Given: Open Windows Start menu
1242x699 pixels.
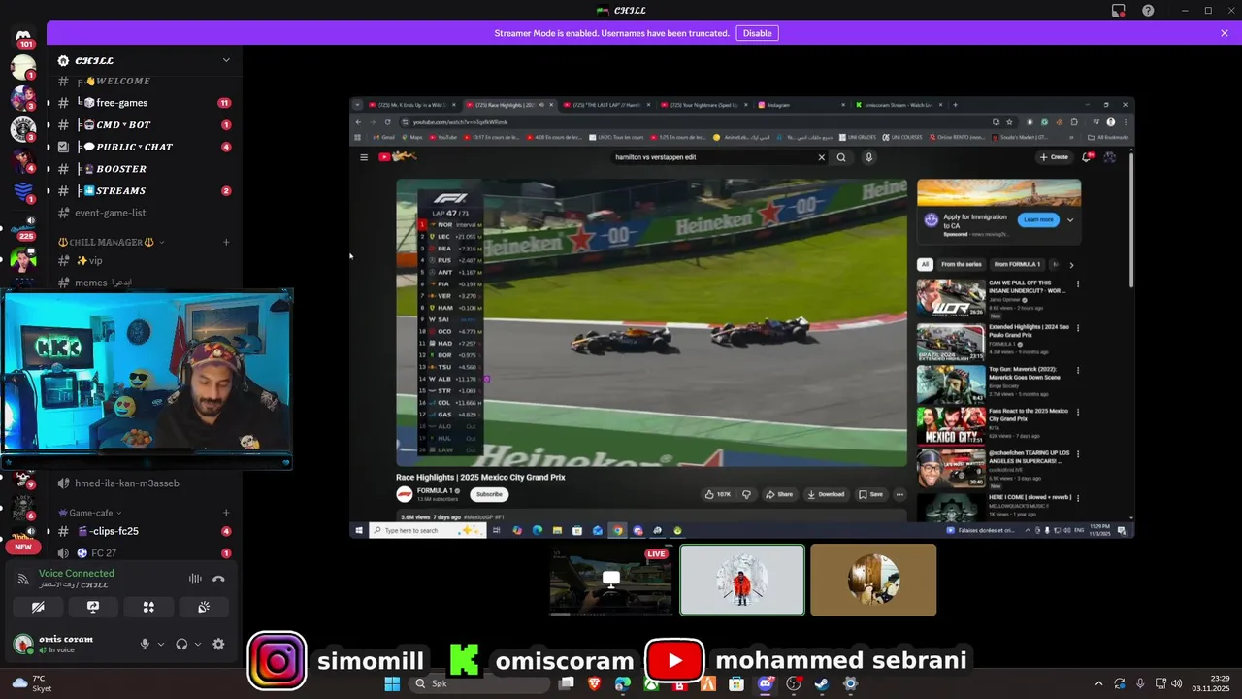Looking at the screenshot, I should tap(392, 683).
